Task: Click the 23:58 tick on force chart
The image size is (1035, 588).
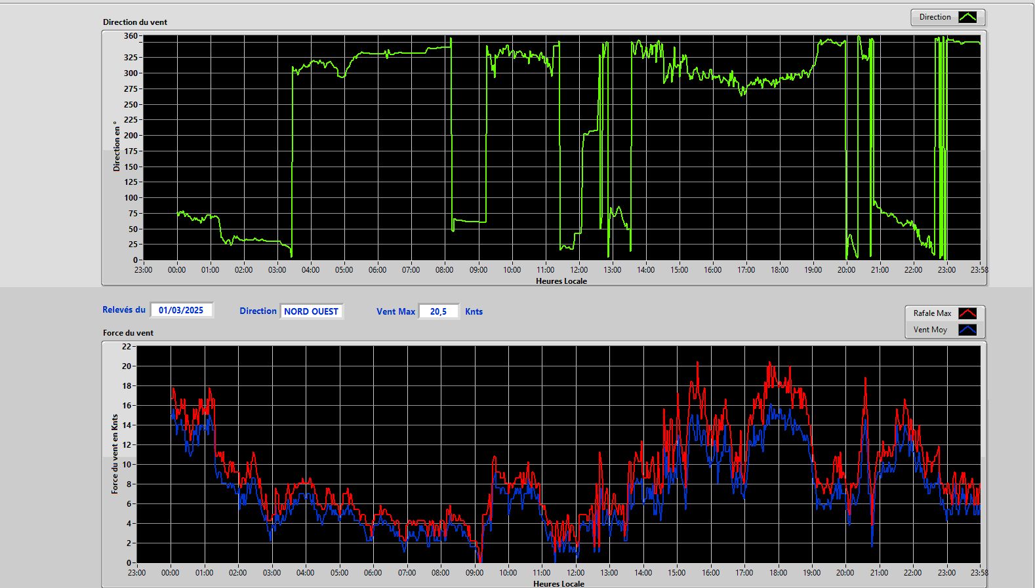Action: coord(979,573)
